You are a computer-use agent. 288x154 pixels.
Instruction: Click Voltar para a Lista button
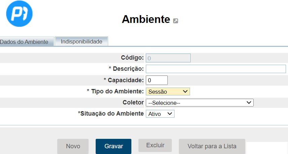point(212,146)
